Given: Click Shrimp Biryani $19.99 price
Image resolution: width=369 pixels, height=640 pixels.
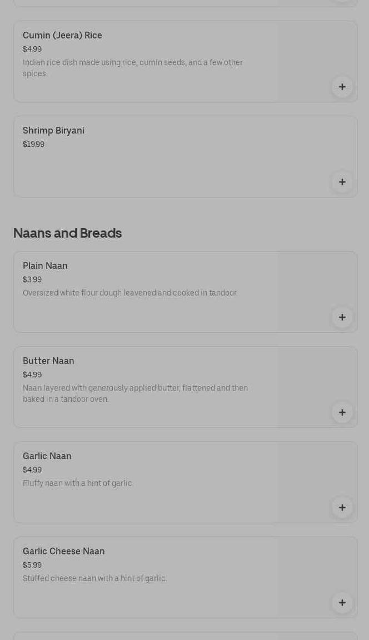Looking at the screenshot, I should (33, 145).
